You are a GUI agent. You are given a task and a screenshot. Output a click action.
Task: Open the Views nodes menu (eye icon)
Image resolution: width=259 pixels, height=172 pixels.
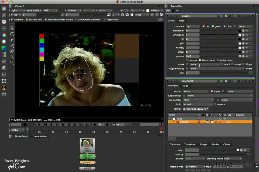point(4,74)
